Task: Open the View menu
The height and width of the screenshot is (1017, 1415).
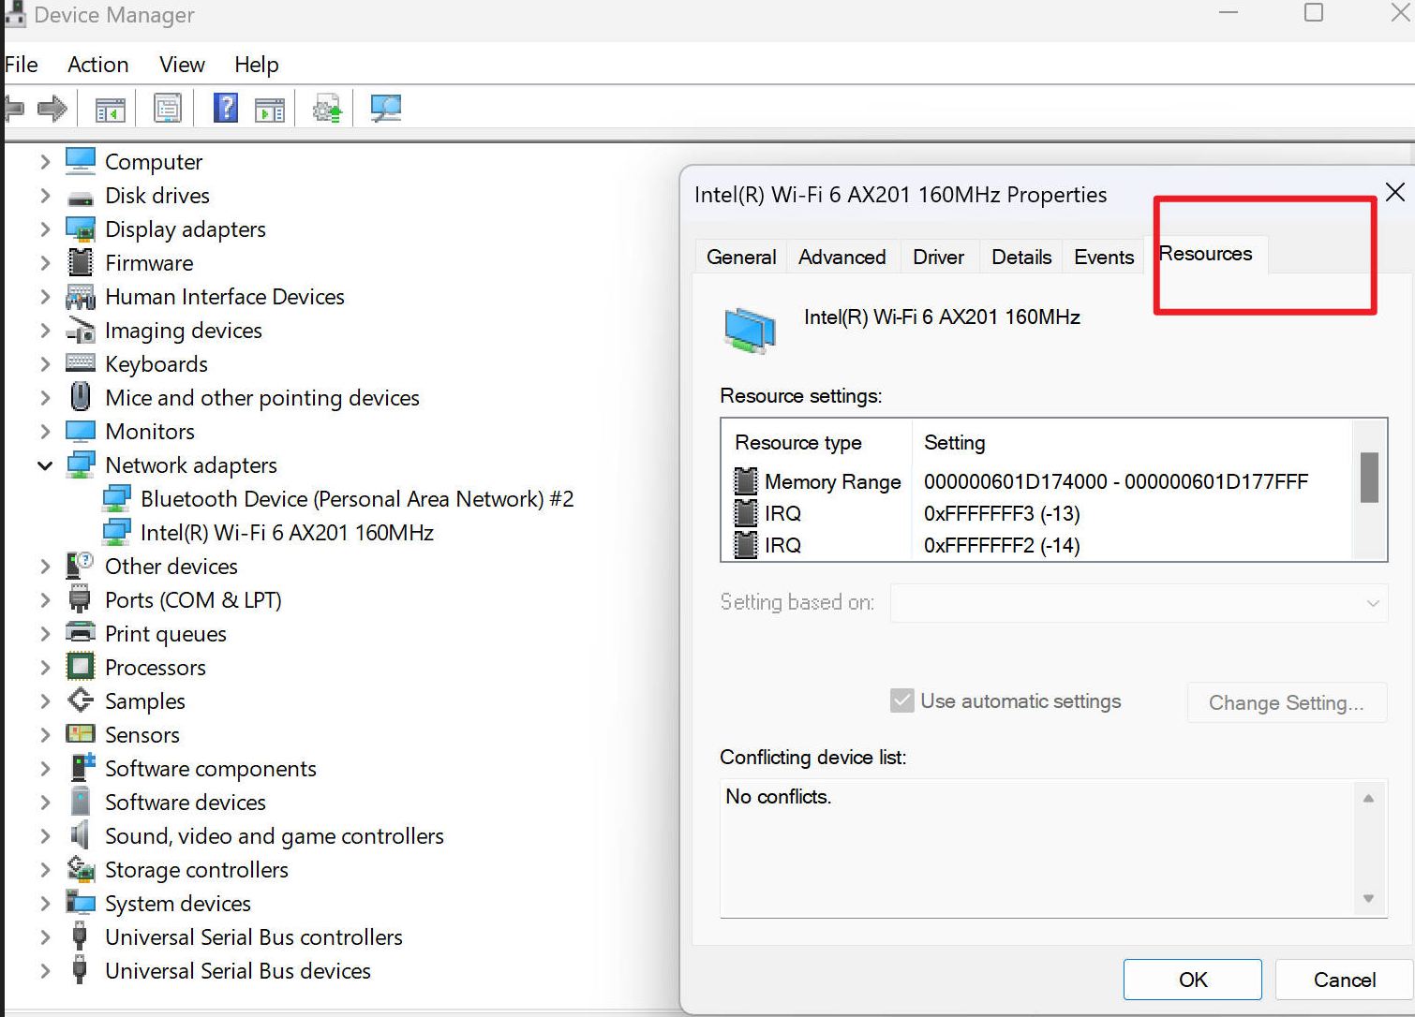Action: pos(182,65)
